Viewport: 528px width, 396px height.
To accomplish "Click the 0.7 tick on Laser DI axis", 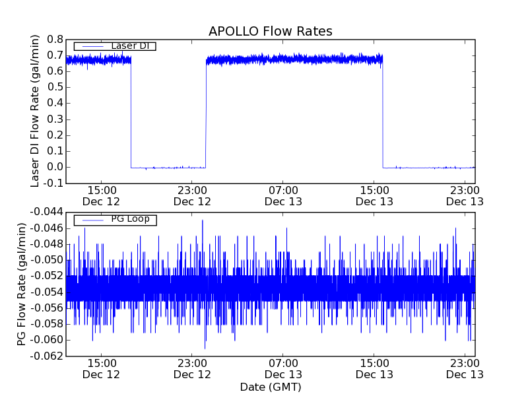I will coord(55,55).
